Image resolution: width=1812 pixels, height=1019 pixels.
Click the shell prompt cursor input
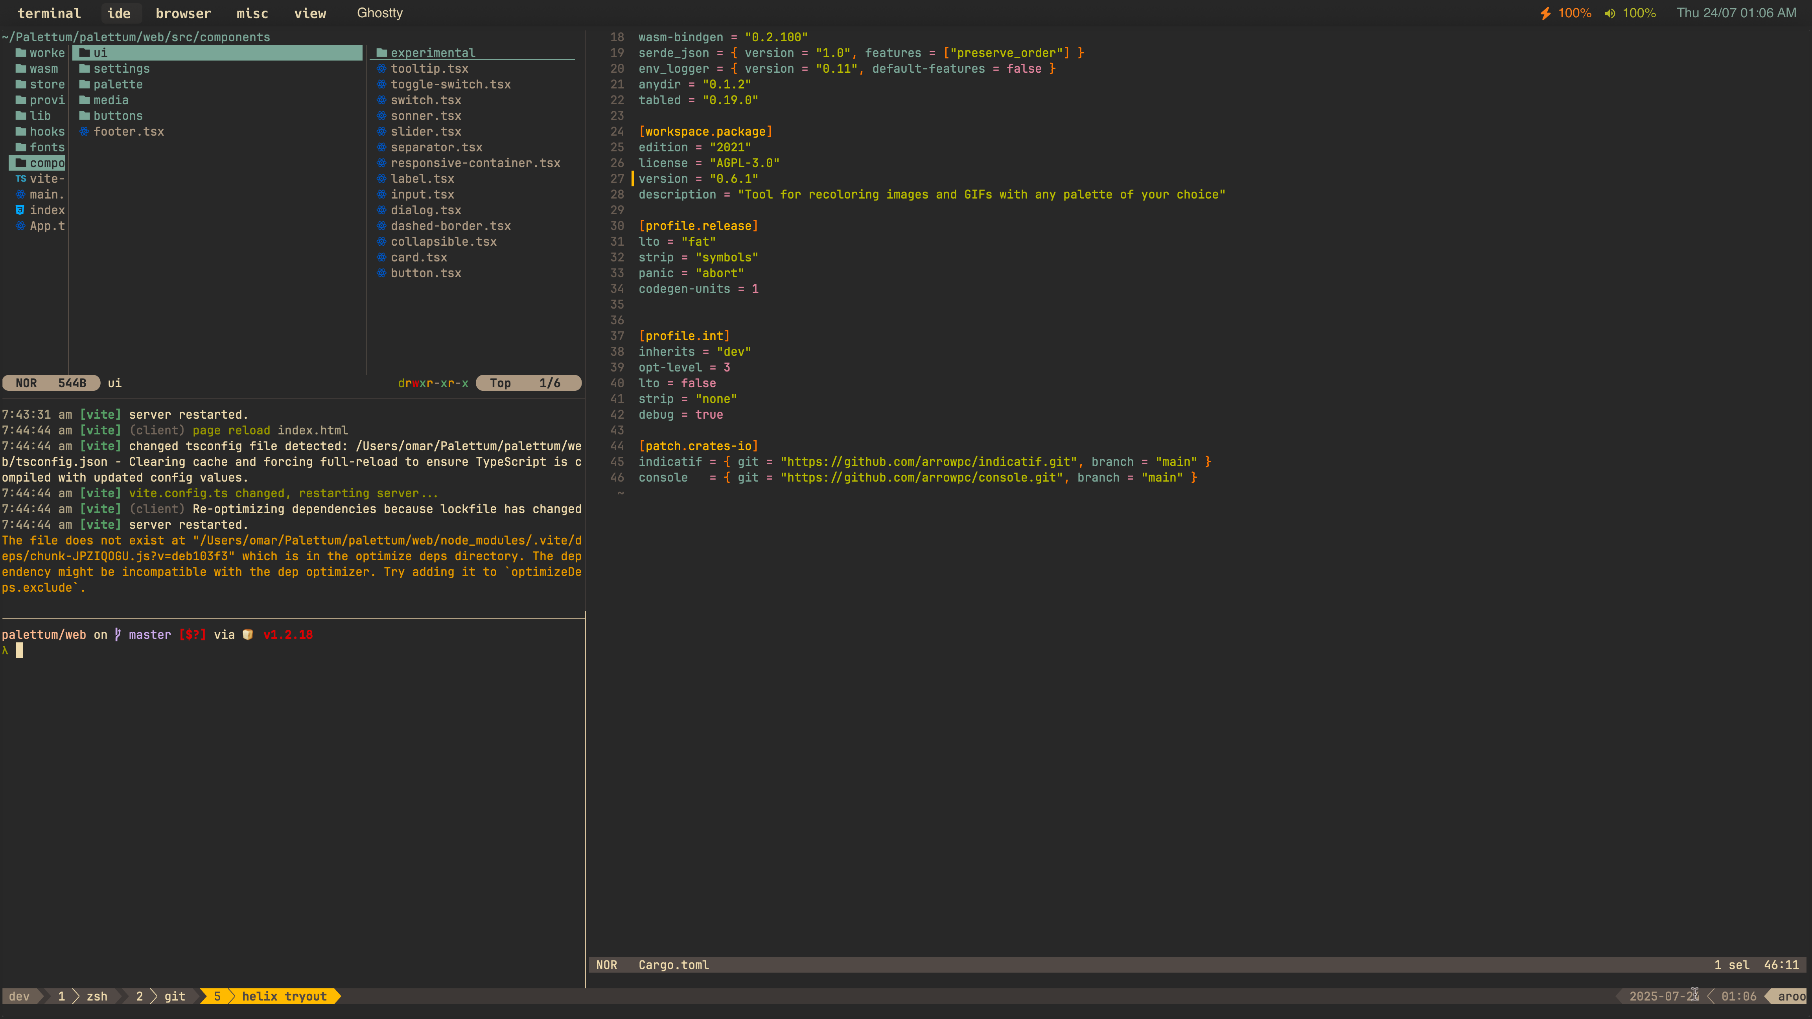pos(19,651)
